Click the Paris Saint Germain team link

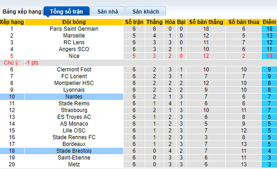click(x=74, y=29)
